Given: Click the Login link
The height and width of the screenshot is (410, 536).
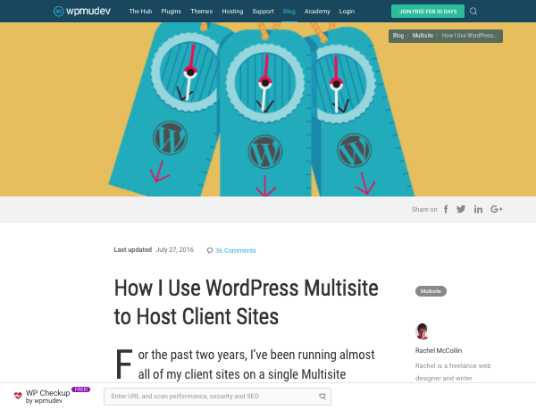Looking at the screenshot, I should (x=347, y=12).
